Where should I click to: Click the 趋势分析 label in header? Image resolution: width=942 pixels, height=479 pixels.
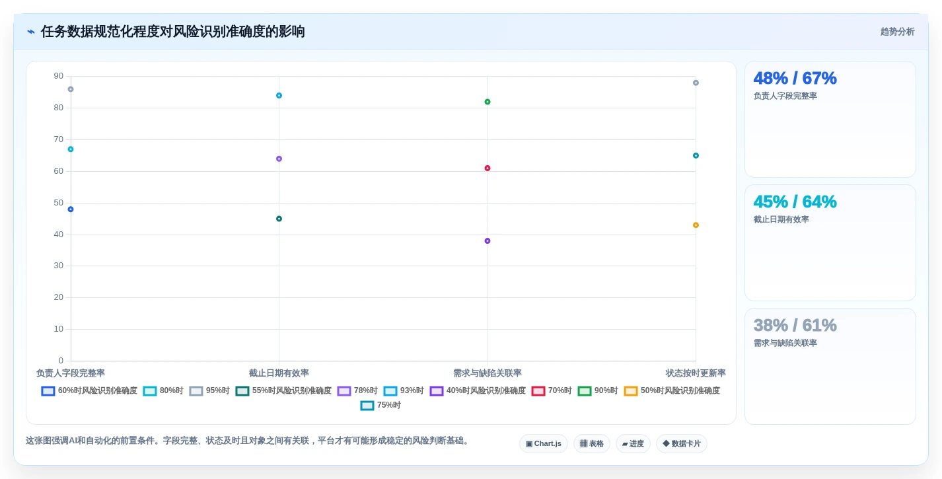898,32
